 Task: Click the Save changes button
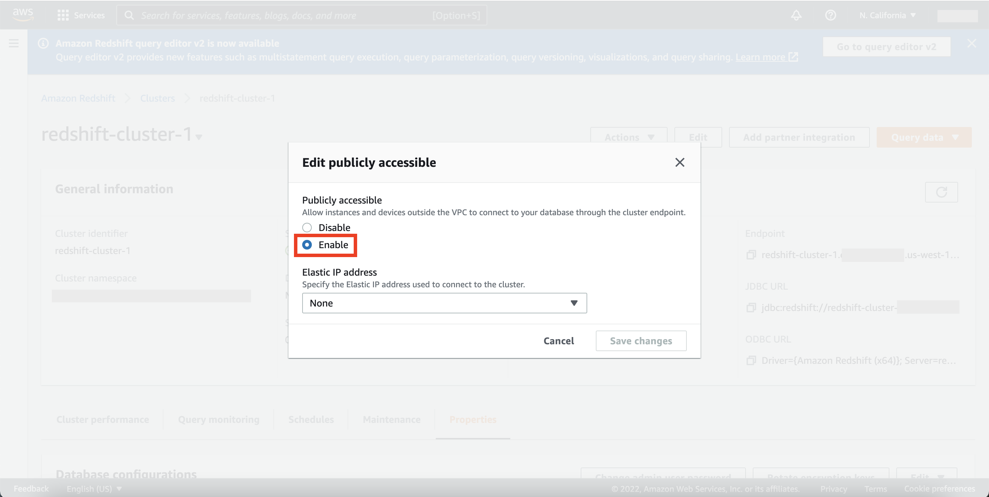641,341
